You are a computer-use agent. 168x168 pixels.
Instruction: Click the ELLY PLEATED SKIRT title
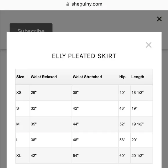point(84,56)
